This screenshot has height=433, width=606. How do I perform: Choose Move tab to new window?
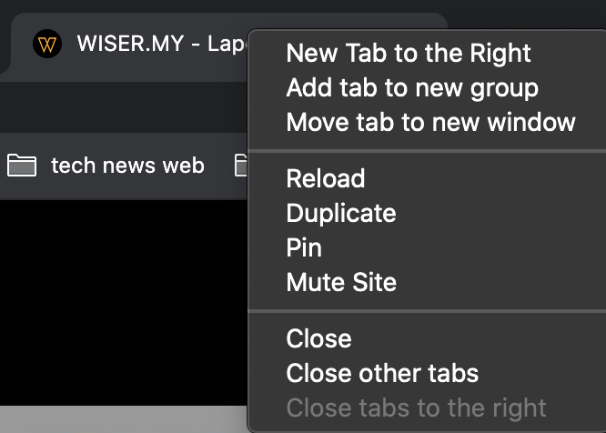pos(430,122)
